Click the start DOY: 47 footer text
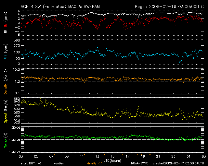Viewport: 208px width, 166px height. (x=31, y=163)
